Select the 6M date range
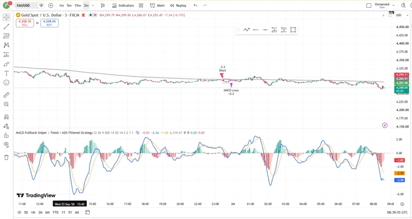The image size is (412, 219). point(47,213)
